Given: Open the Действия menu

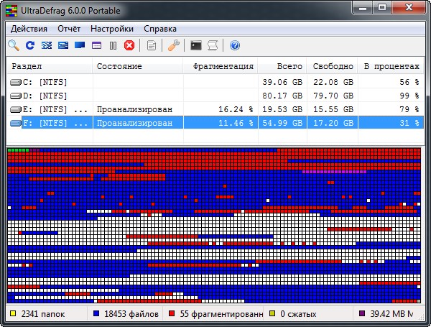Looking at the screenshot, I should (x=29, y=29).
